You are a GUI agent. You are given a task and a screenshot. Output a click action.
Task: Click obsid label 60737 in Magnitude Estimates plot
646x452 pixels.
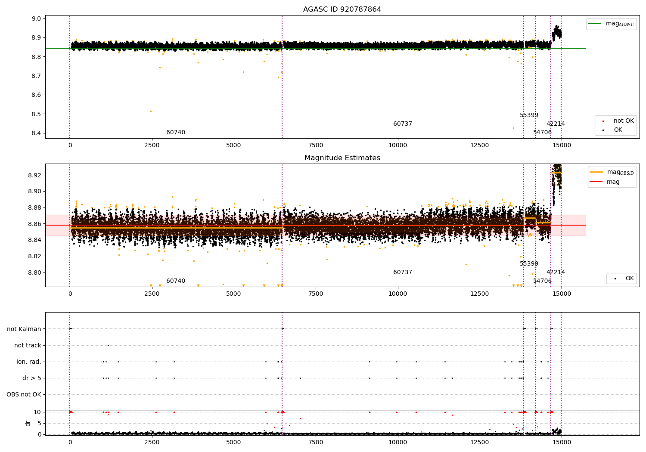[x=403, y=272]
